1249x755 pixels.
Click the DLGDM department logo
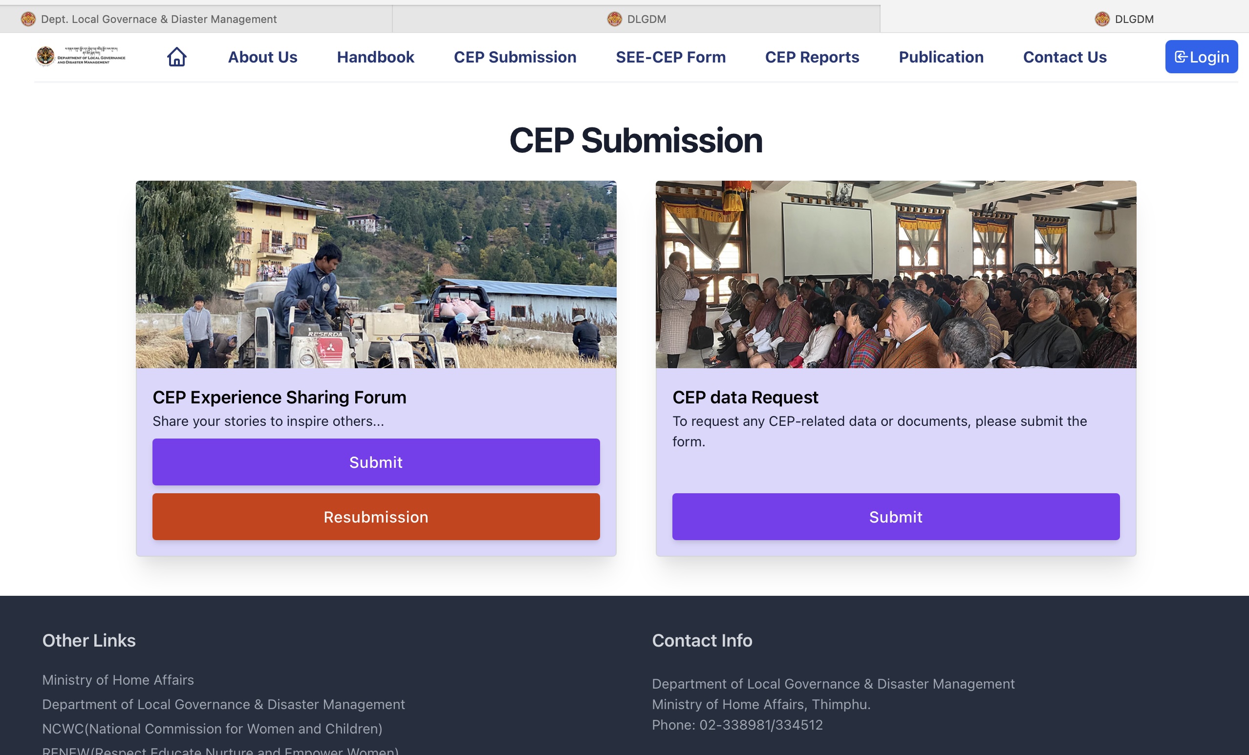click(x=81, y=56)
